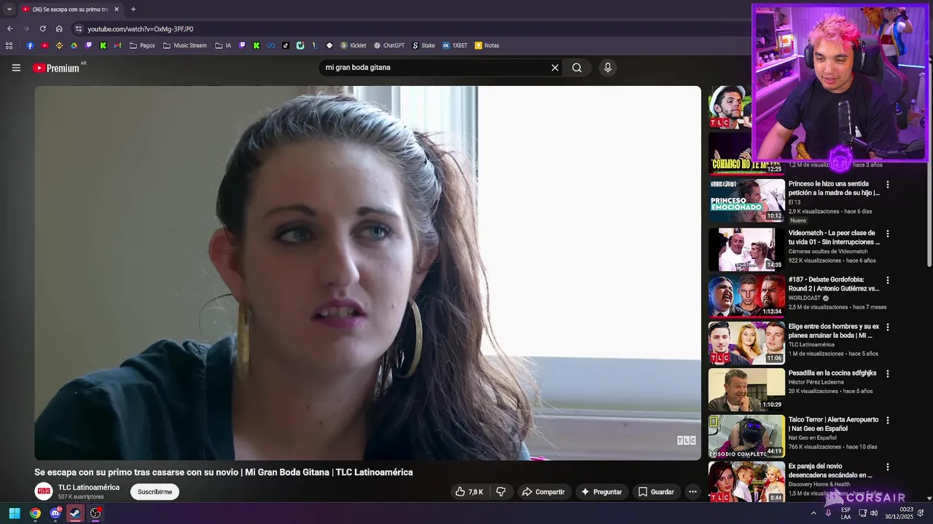Open options for 'Ex pareja del novio' video
This screenshot has width=933, height=524.
887,467
